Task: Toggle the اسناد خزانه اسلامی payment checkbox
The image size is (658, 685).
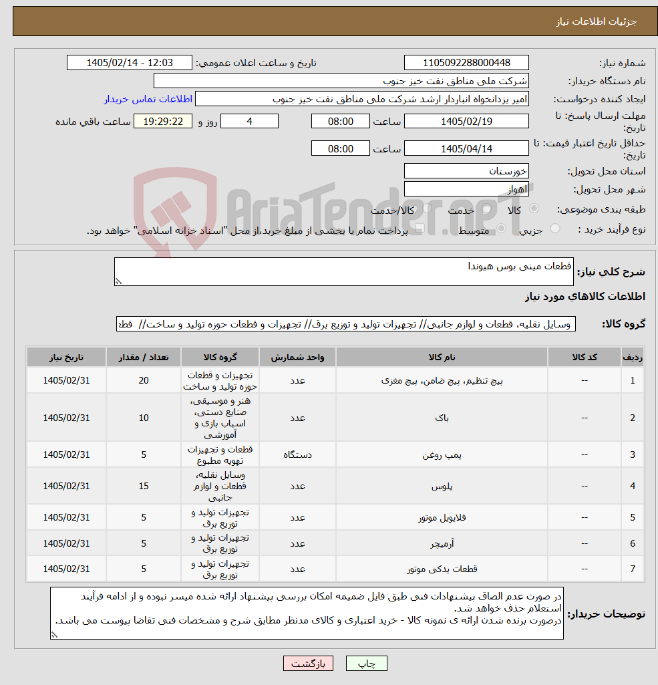Action: click(420, 229)
